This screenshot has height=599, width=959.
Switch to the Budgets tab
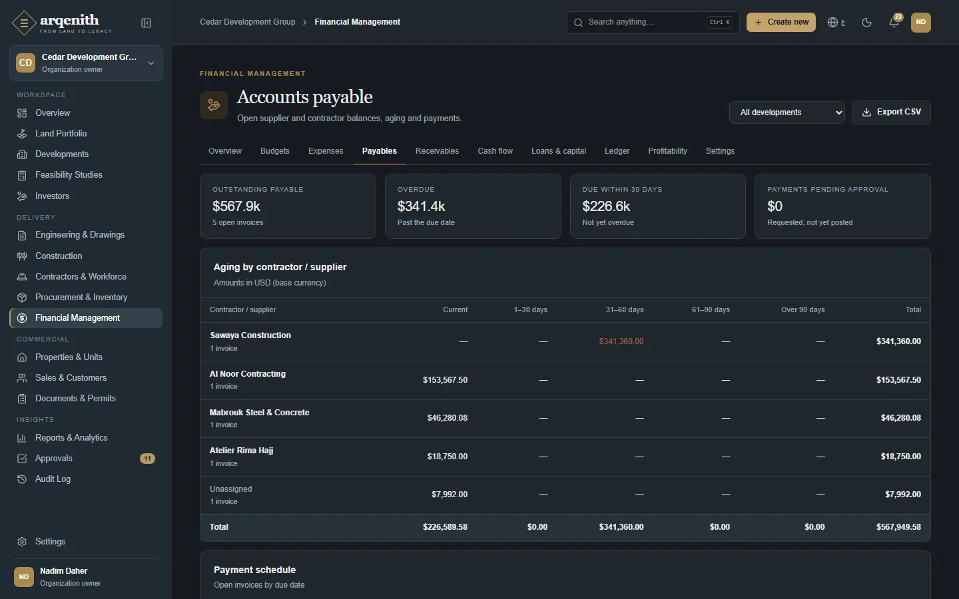click(275, 151)
